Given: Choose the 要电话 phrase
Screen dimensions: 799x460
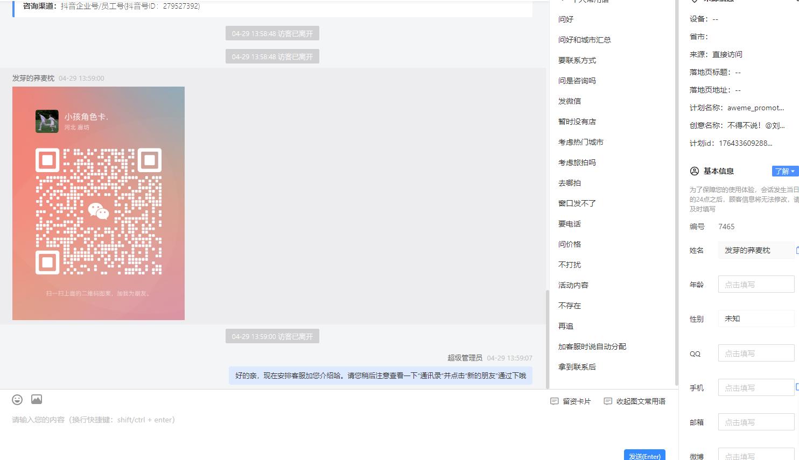Looking at the screenshot, I should pyautogui.click(x=570, y=224).
